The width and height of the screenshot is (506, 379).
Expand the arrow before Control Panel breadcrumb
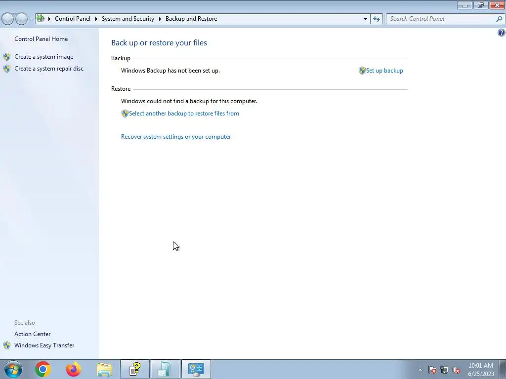[x=49, y=19]
